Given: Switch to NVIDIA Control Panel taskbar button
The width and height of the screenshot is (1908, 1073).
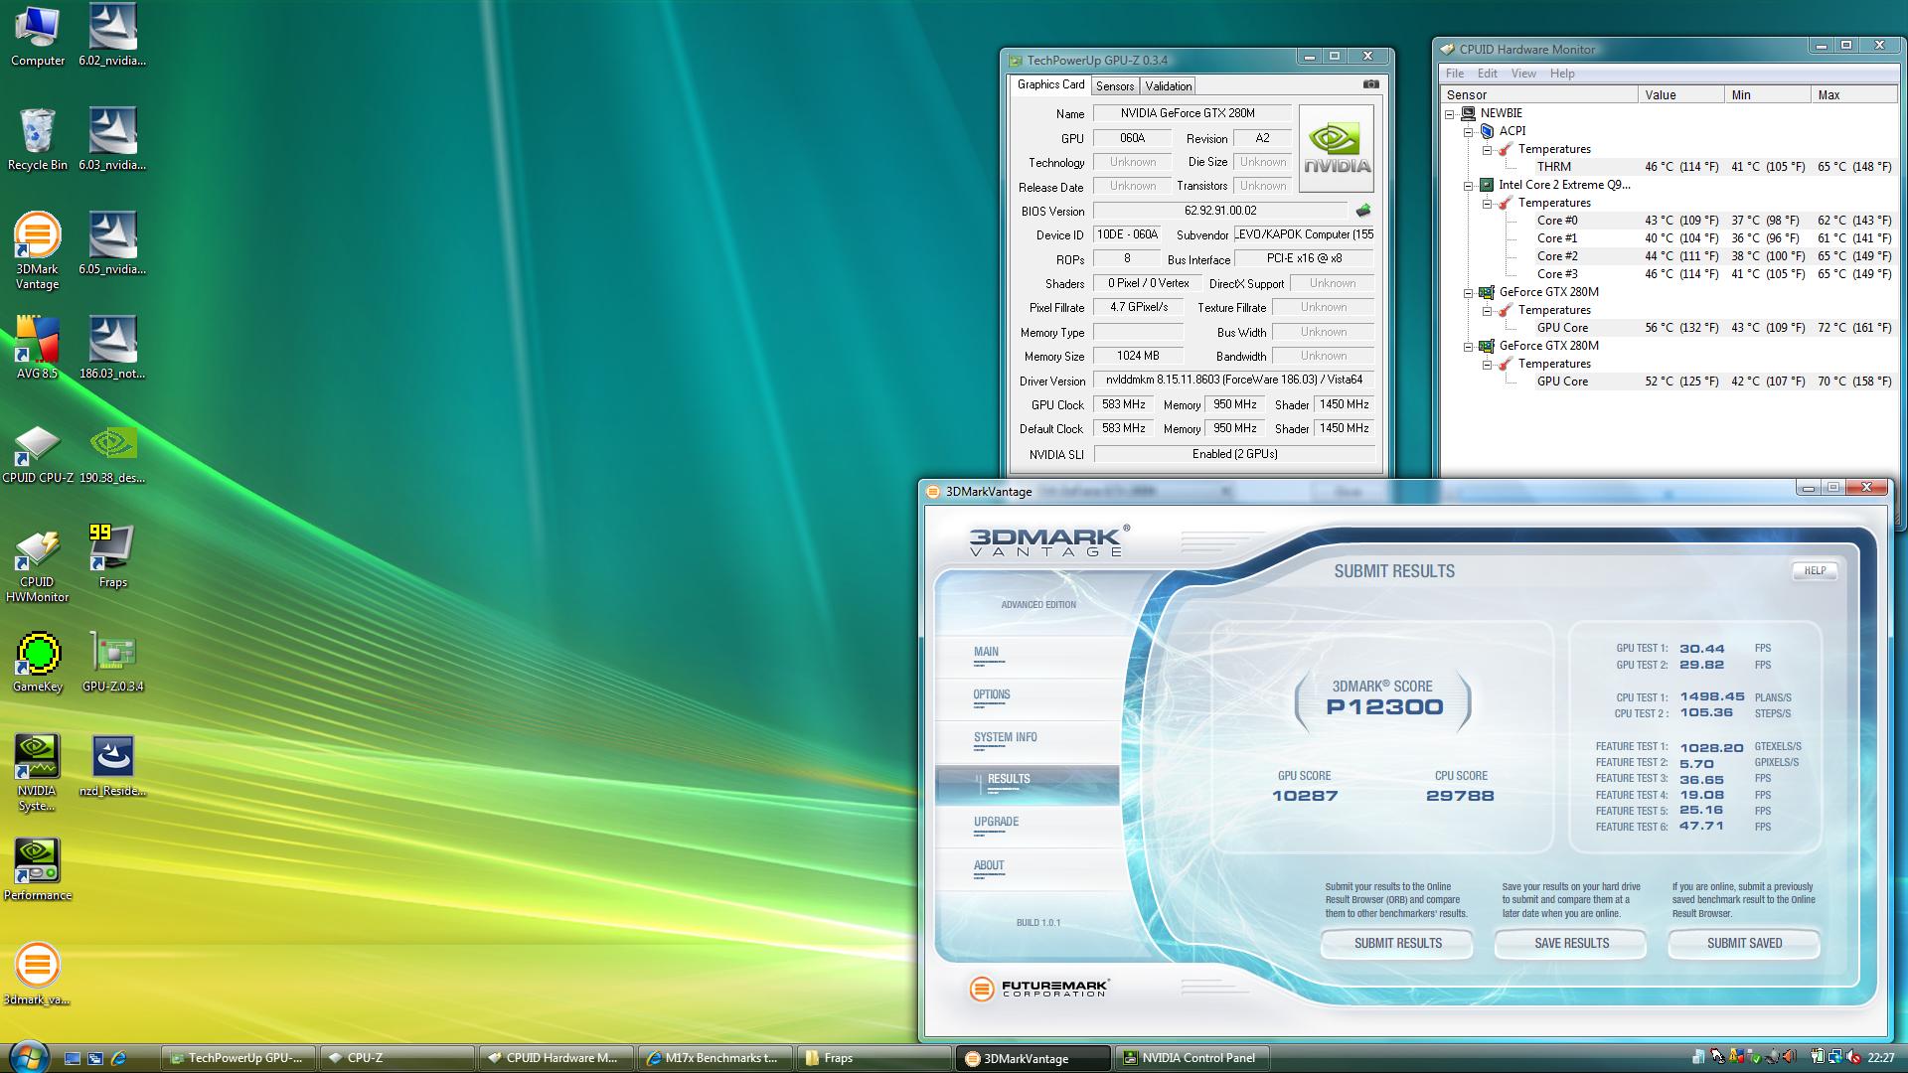Looking at the screenshot, I should [1192, 1058].
